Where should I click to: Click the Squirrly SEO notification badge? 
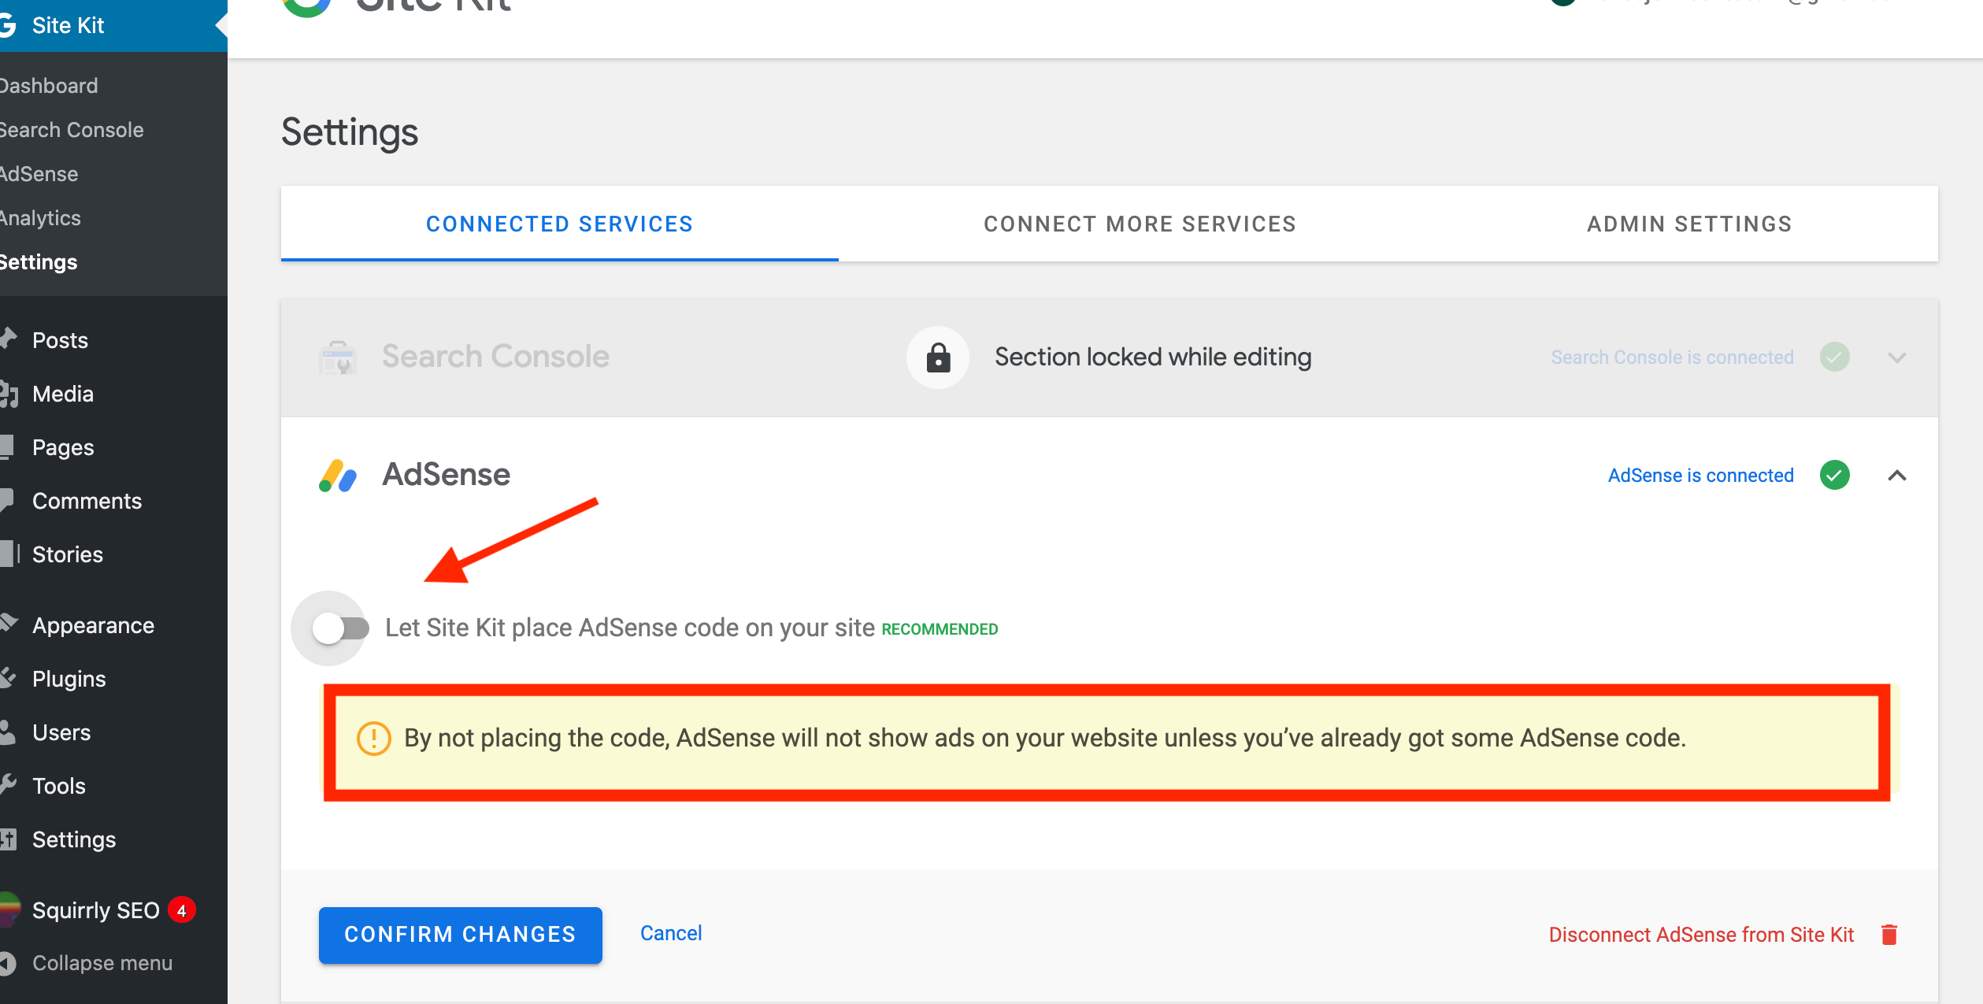coord(182,910)
